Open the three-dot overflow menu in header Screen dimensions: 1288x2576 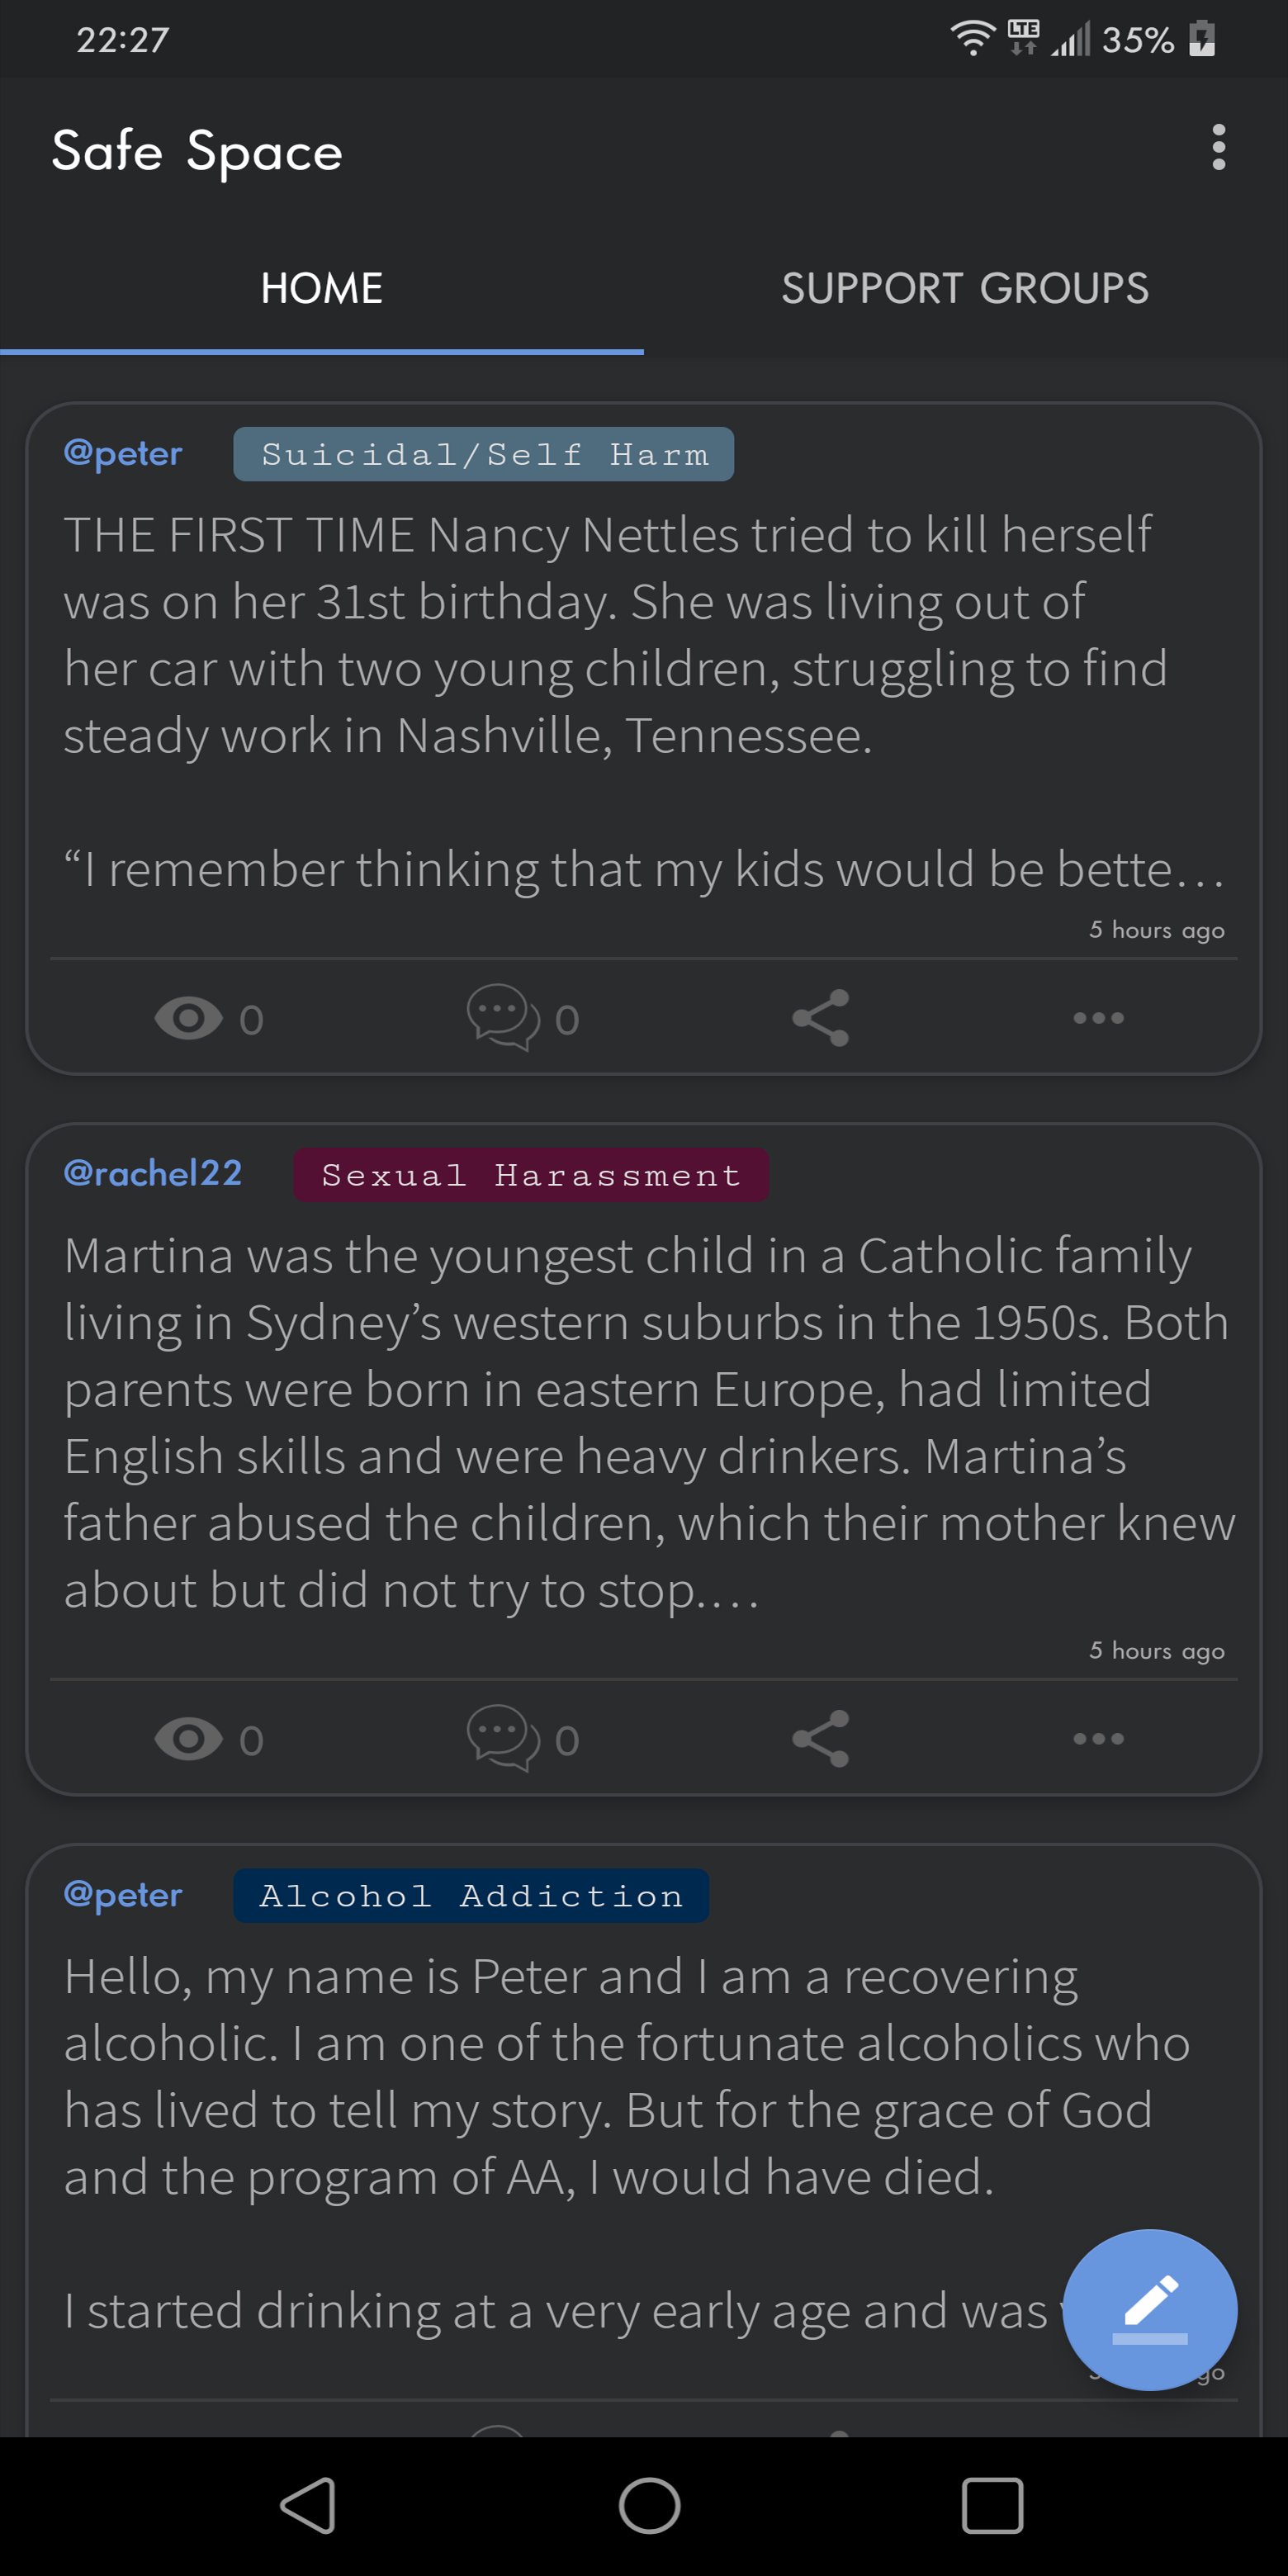[x=1218, y=148]
